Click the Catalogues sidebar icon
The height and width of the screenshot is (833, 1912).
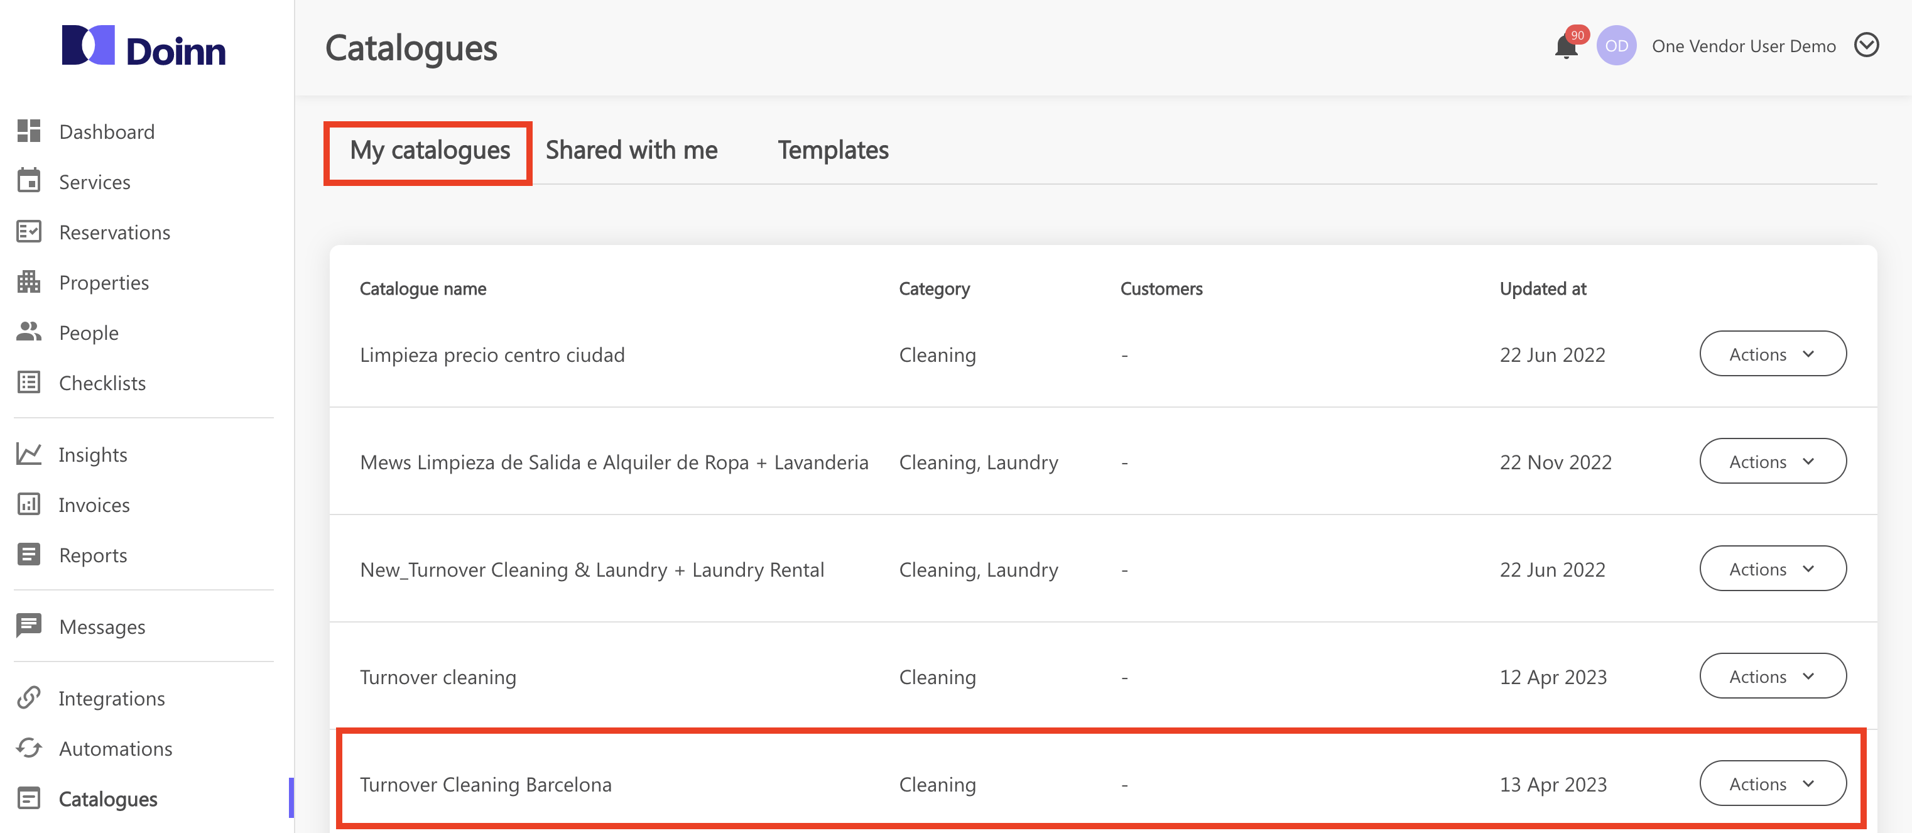point(29,798)
